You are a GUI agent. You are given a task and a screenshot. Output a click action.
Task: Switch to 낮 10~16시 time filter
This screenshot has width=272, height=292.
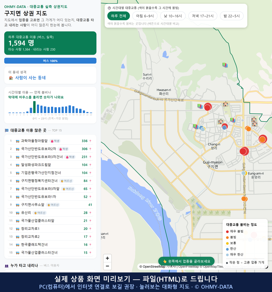click(x=173, y=16)
